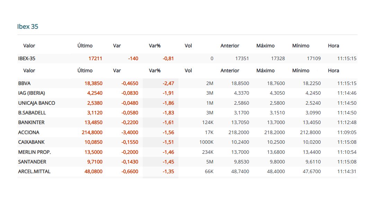Click Merlin time 11:10:54
387x198 pixels.
pos(347,152)
